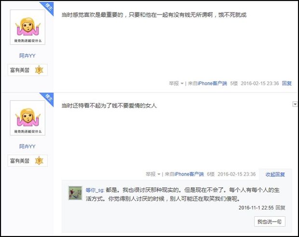Open the 阿卉YY username link in the first post
The width and height of the screenshot is (299, 237).
pyautogui.click(x=27, y=55)
